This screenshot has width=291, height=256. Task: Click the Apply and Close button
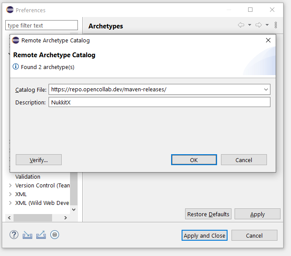204,235
